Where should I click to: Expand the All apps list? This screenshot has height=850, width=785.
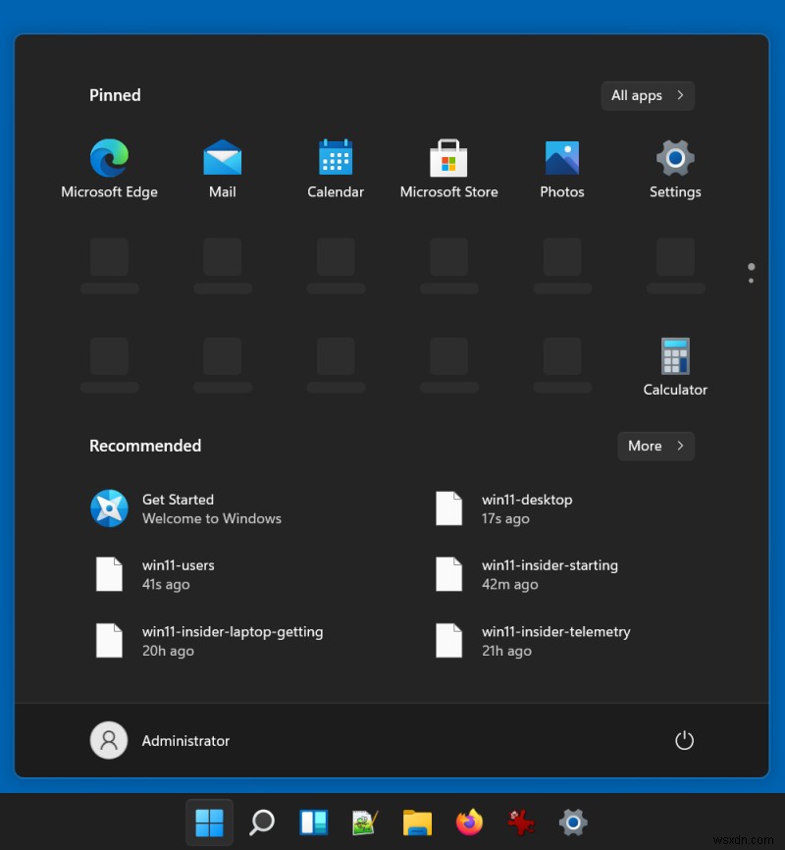[x=648, y=95]
